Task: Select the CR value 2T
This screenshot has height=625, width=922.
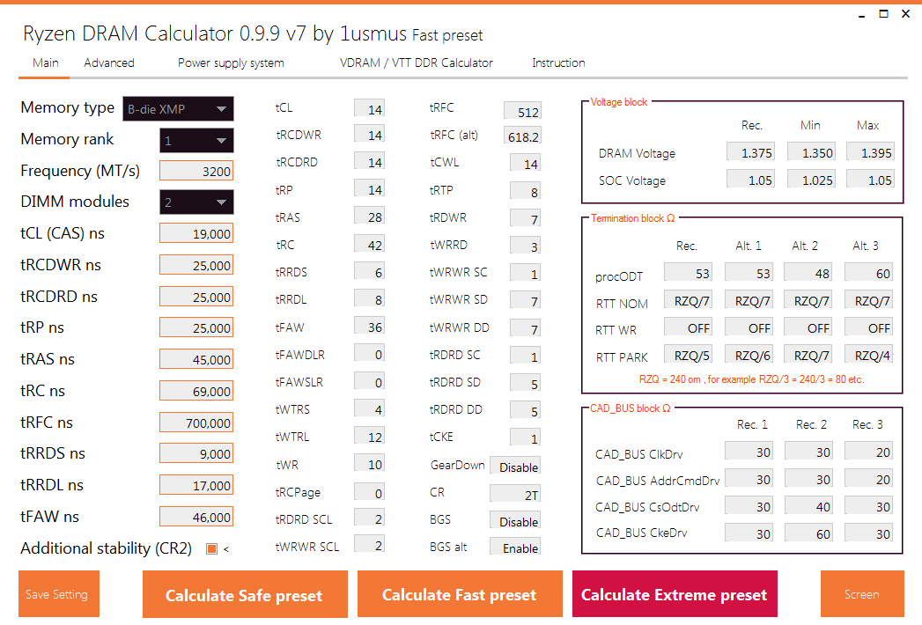Action: point(515,494)
